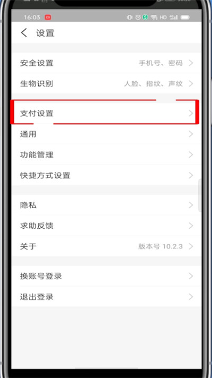Open 求助反馈 help and feedback
The width and height of the screenshot is (212, 378).
coord(107,226)
